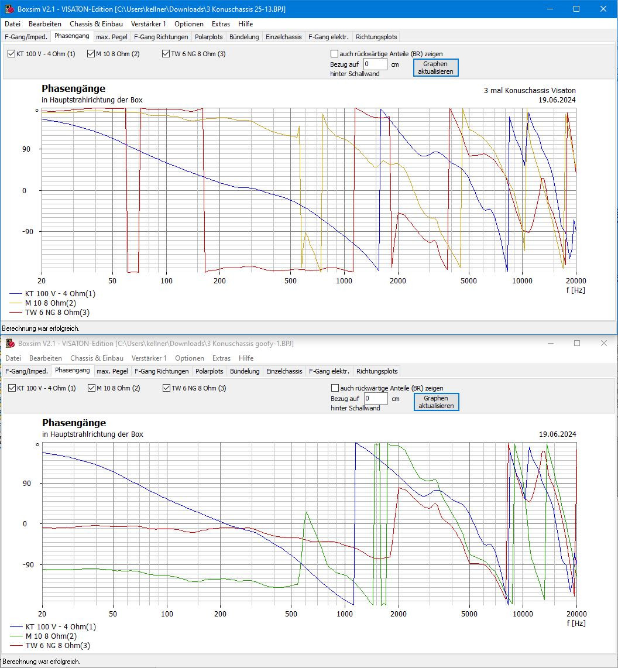Open Hilfe menu in bottom window
Viewport: 618px width, 668px height.
click(x=246, y=358)
